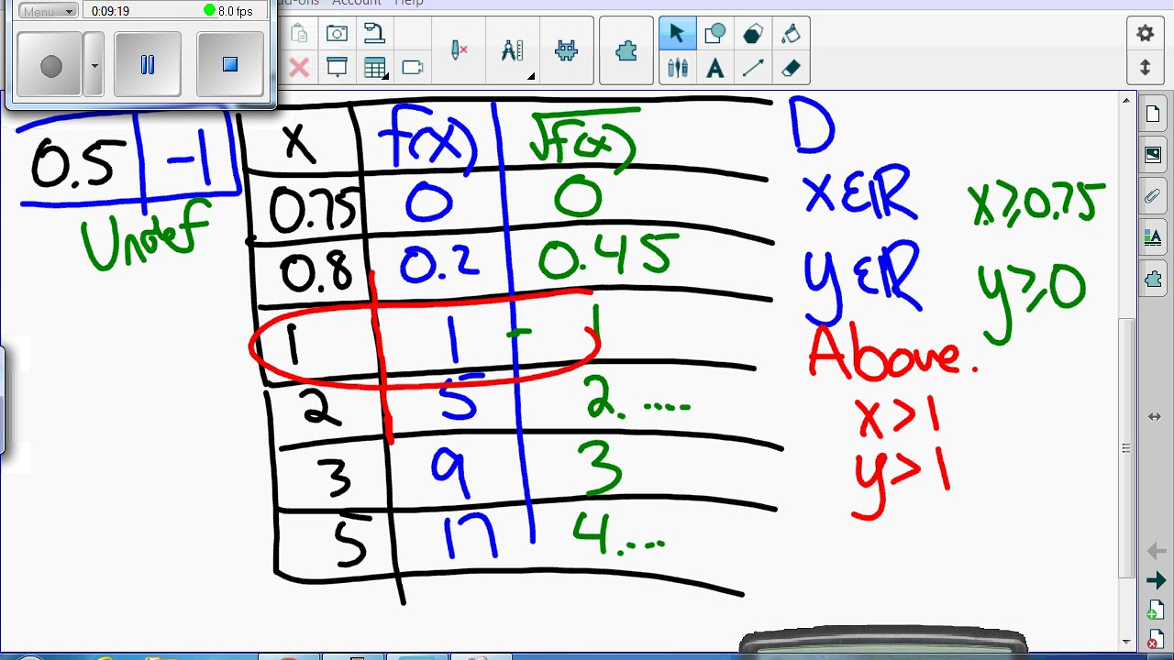
Task: Open the Account menu
Action: (x=357, y=3)
